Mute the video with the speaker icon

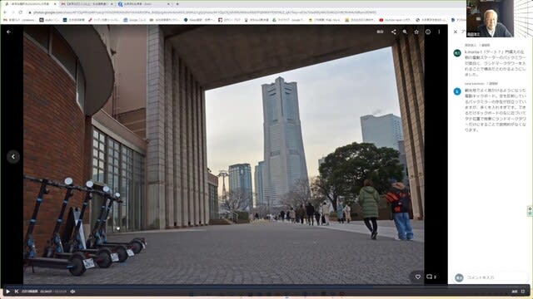click(72, 292)
